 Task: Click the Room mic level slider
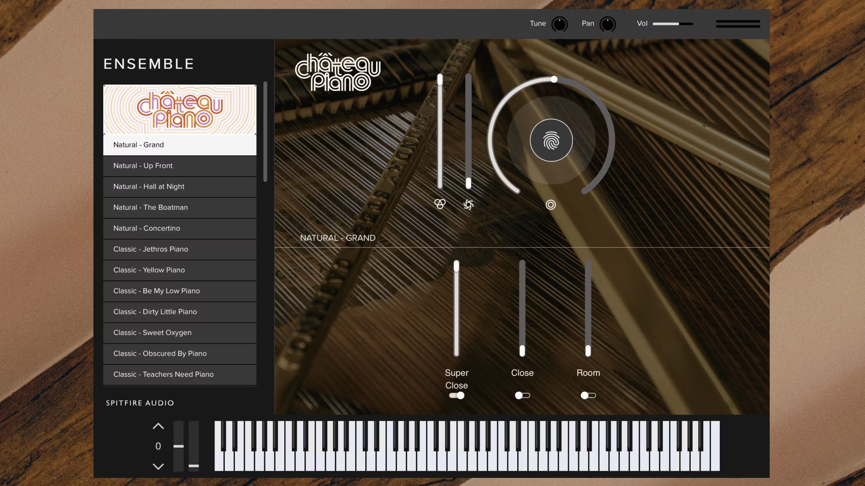coord(588,308)
